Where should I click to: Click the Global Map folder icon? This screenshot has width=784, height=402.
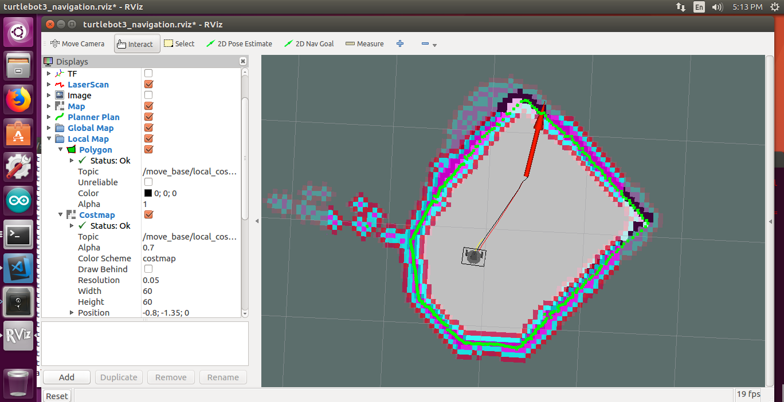tap(60, 128)
